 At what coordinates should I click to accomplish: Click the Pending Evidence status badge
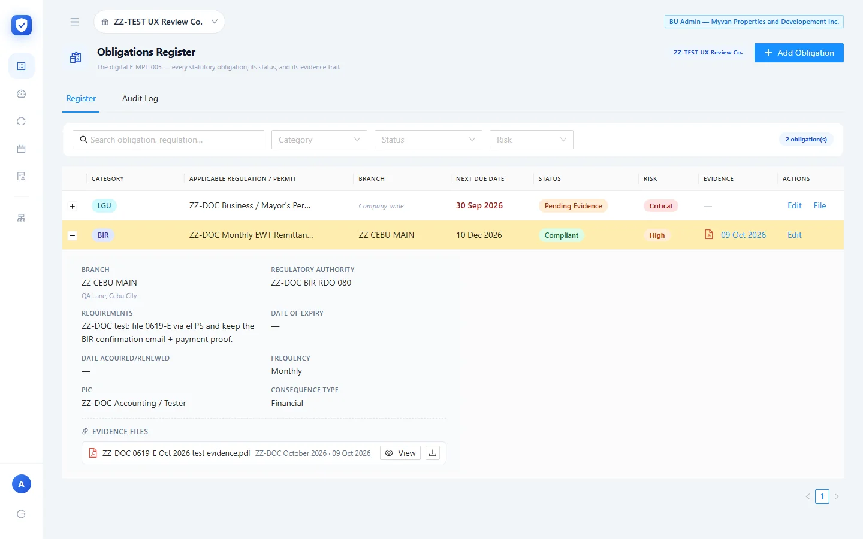click(x=574, y=206)
